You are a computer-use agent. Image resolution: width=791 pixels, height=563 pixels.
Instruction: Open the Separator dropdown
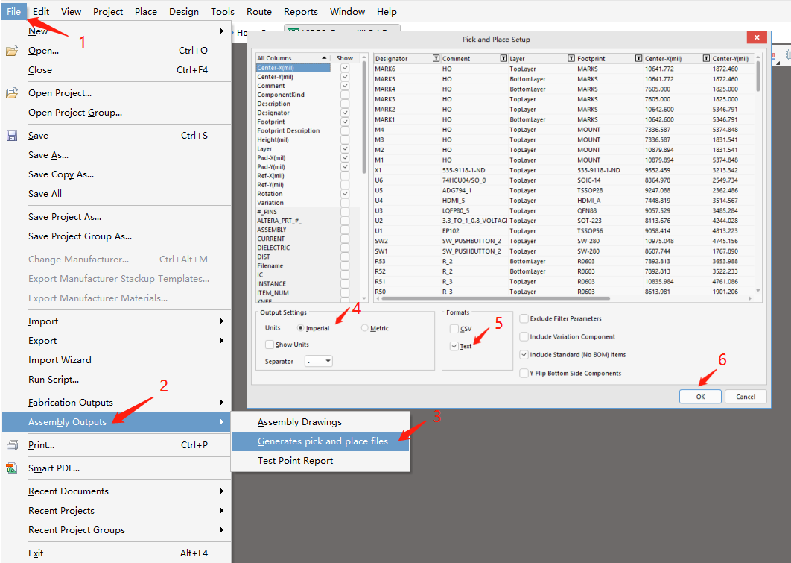[318, 362]
